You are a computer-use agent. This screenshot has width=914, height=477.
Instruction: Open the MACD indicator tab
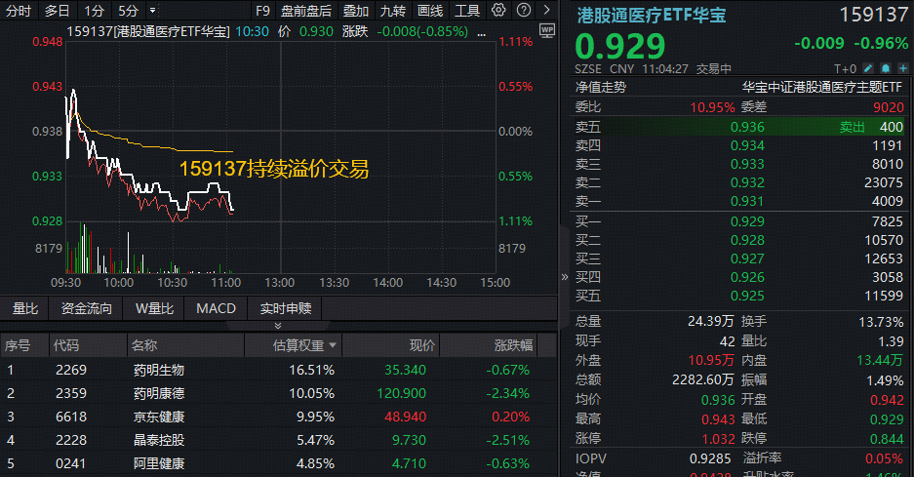216,308
